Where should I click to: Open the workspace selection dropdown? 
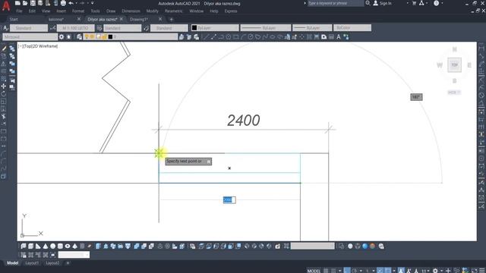[30, 37]
